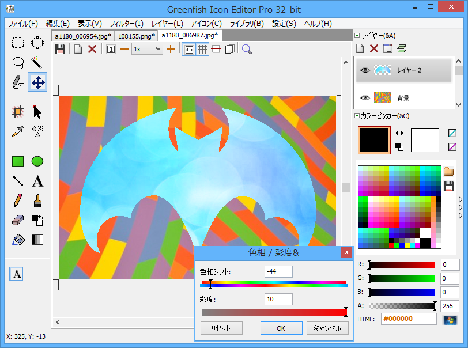Viewport: 468px width, 348px height.
Task: Collapse the カラーピッカー panel
Action: 357,116
